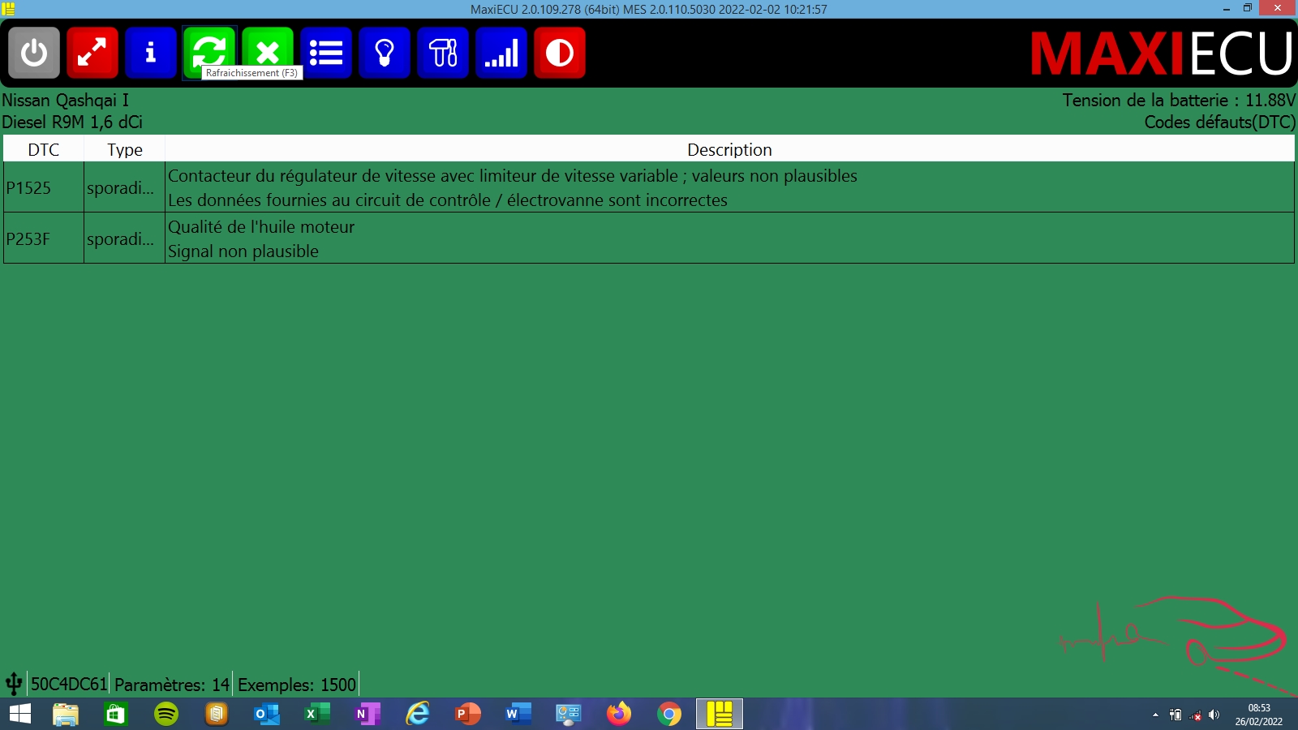Screen dimensions: 1298x730
Task: Open File Explorer from the taskbar
Action: click(x=66, y=714)
